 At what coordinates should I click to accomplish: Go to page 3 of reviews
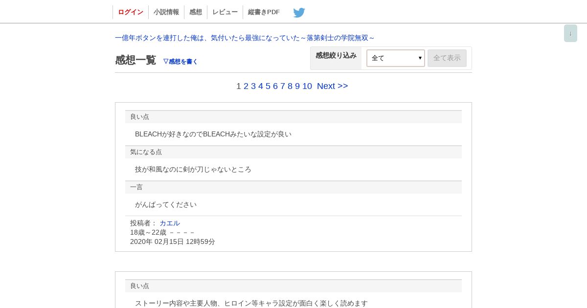pos(253,86)
